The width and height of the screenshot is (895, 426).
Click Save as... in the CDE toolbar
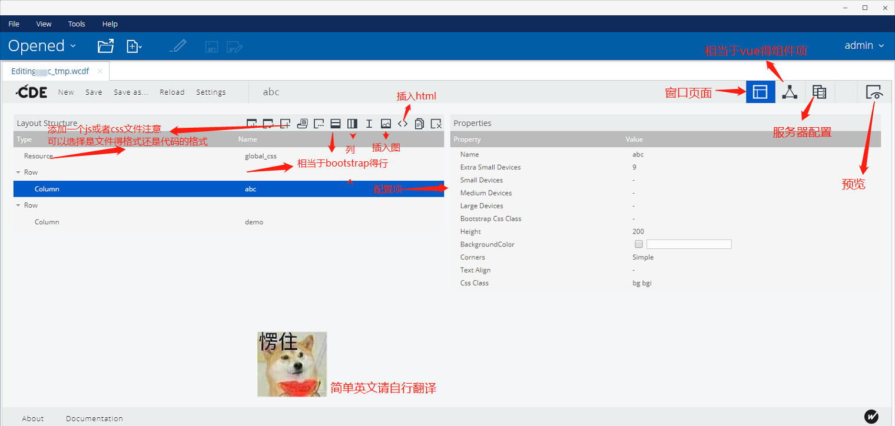click(x=131, y=92)
